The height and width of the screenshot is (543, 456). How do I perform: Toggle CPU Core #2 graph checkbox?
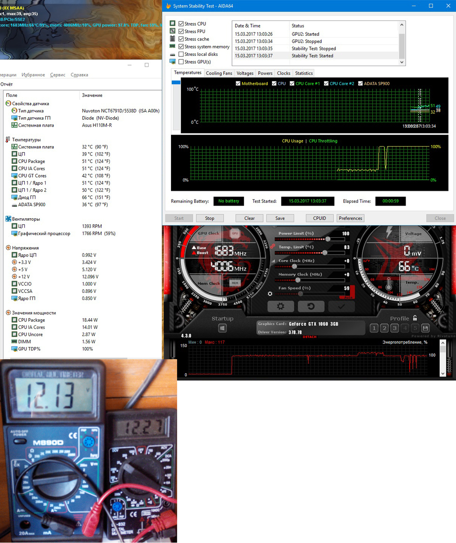pos(326,83)
